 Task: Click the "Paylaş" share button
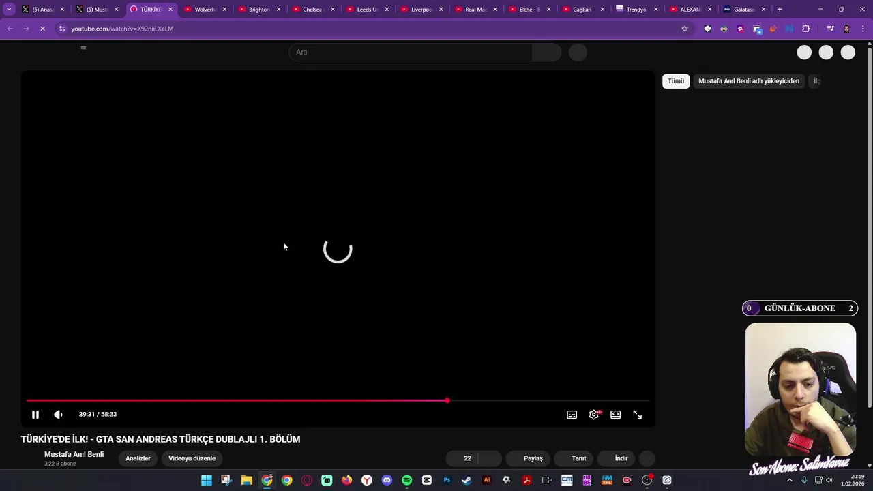click(528, 458)
